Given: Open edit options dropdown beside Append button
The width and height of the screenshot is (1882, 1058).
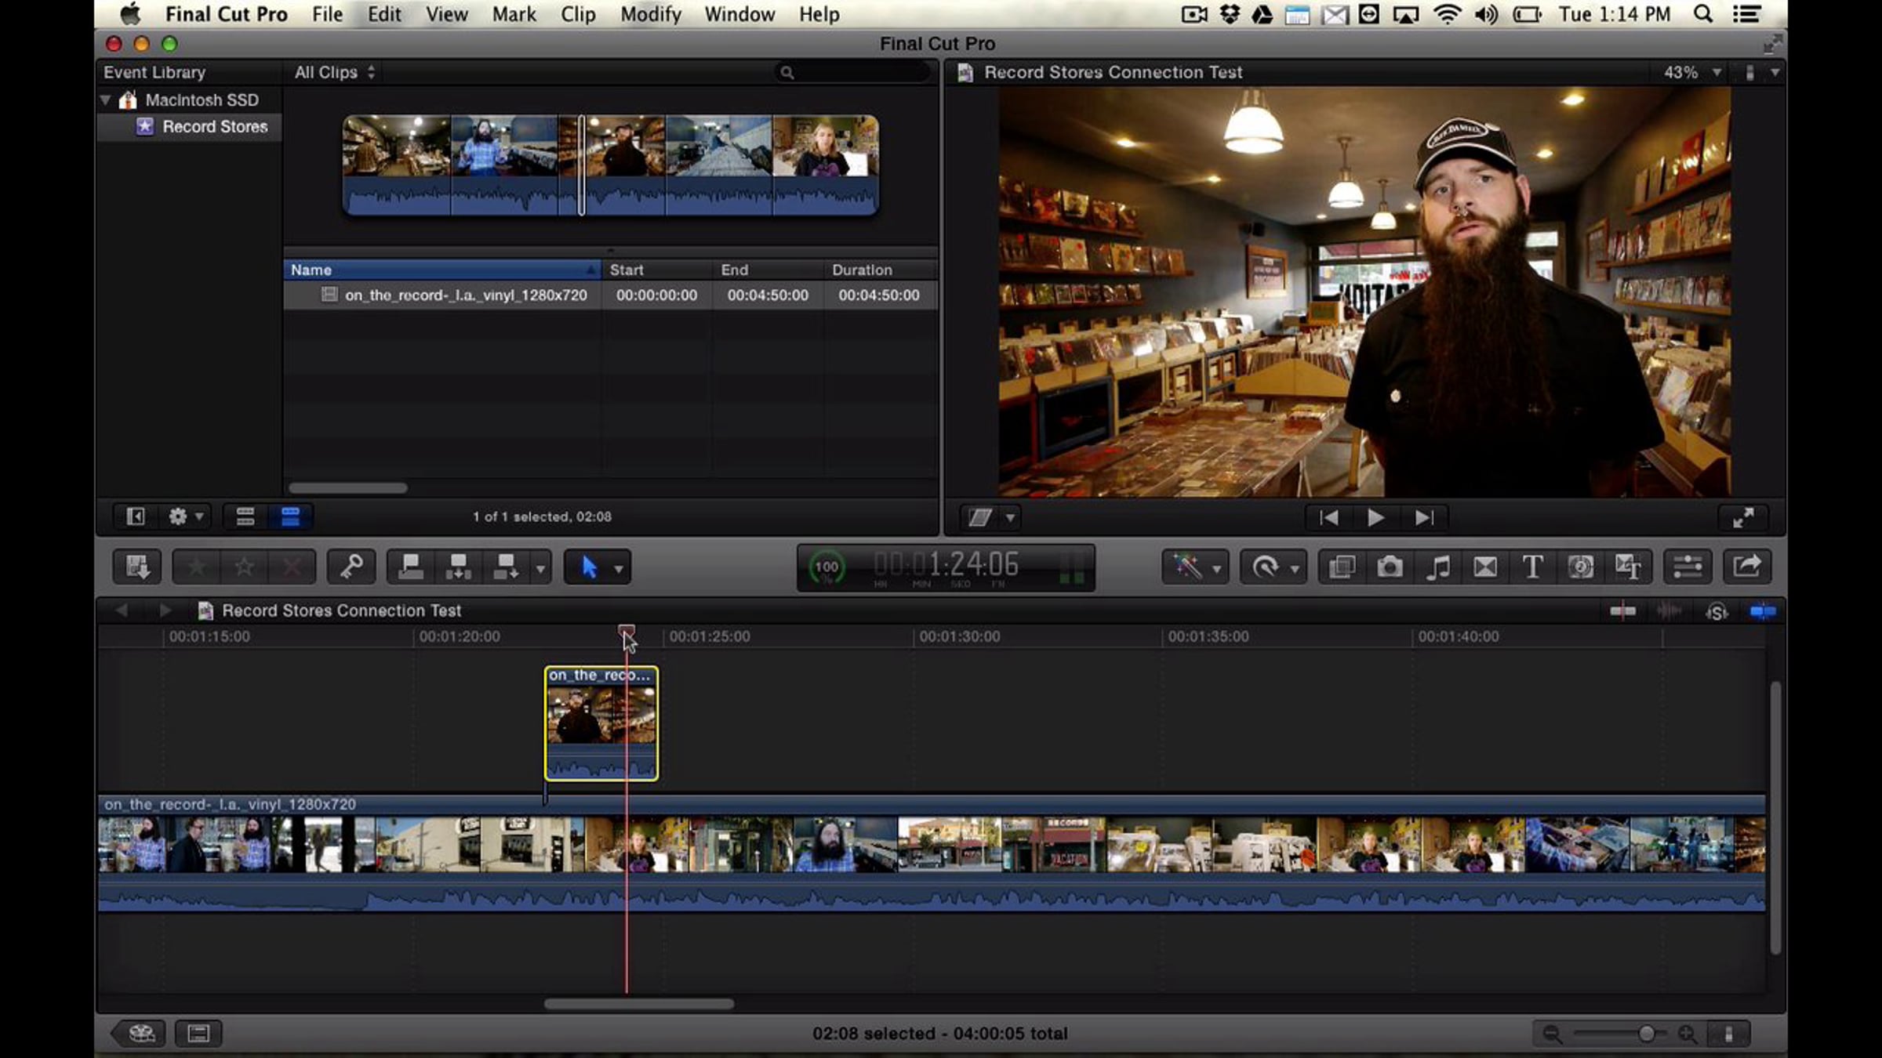Looking at the screenshot, I should 540,567.
